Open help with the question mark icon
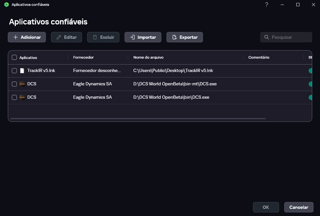Viewport: 320px width, 216px height. pos(267,5)
